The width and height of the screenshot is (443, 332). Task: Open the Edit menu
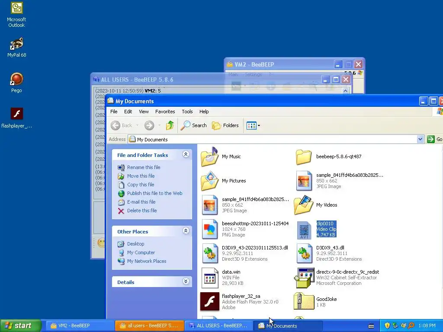point(128,112)
